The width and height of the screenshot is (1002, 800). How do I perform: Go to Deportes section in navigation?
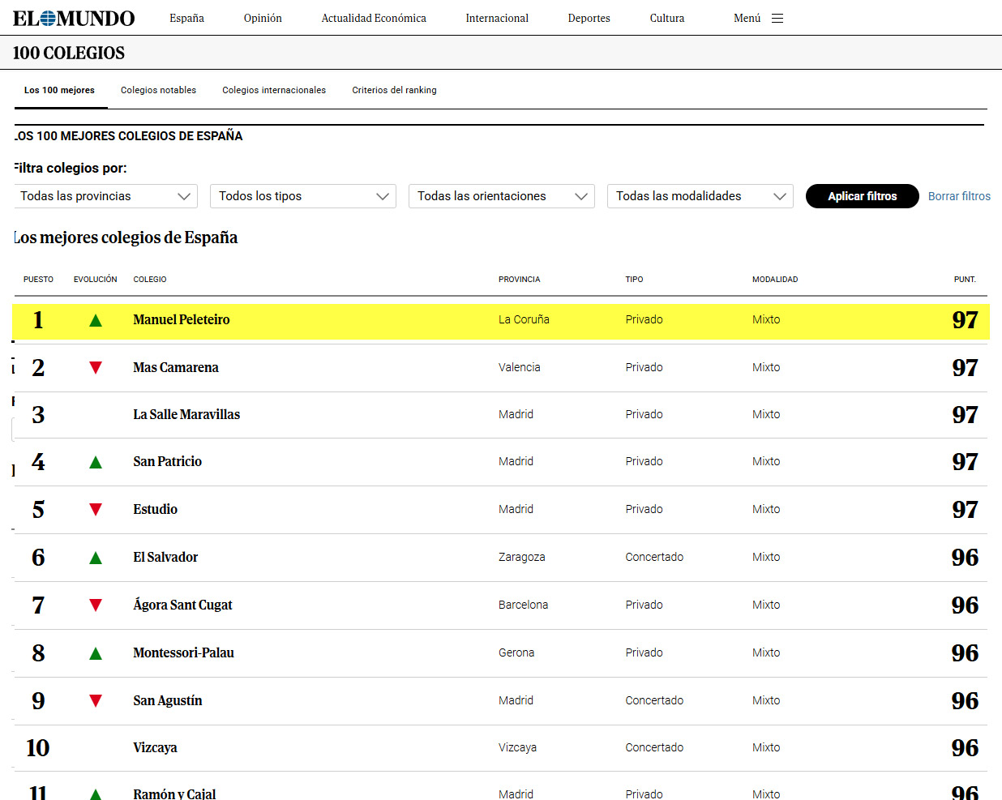pyautogui.click(x=589, y=18)
